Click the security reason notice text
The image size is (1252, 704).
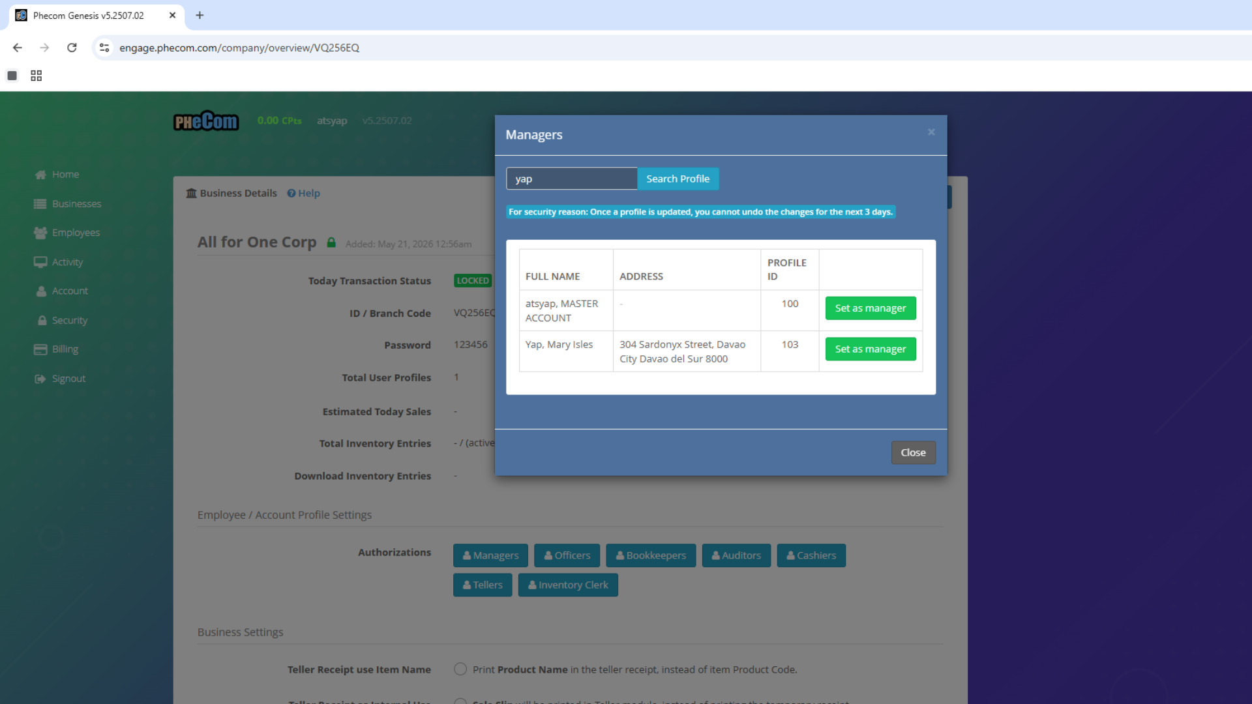click(x=700, y=212)
